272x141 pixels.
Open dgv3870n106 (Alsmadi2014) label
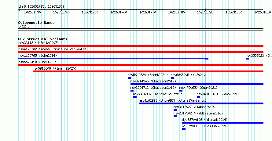pos(205,120)
